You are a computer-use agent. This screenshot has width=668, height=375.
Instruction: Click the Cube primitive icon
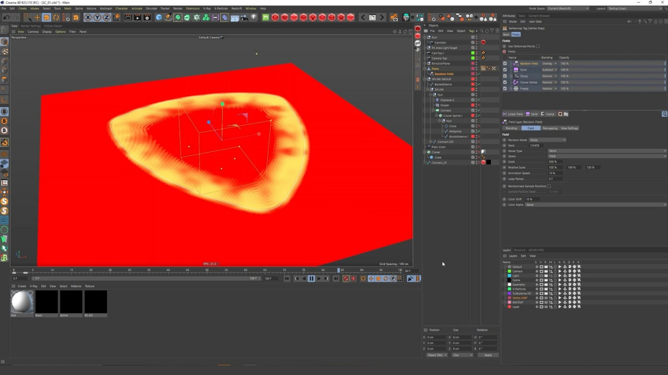coord(159,17)
